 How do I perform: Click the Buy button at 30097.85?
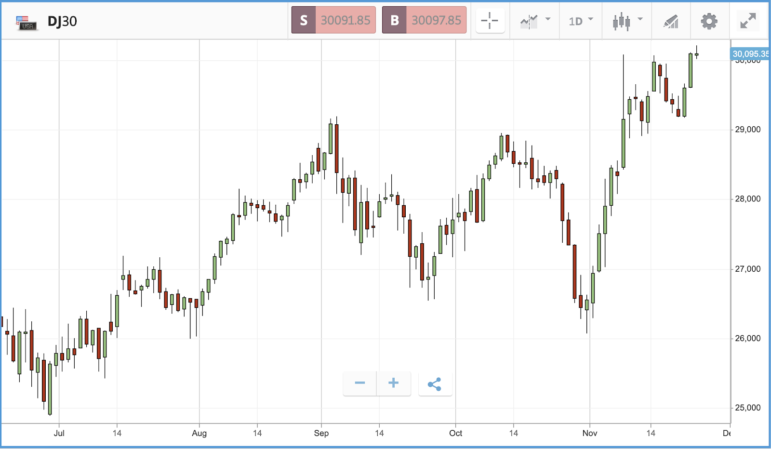point(424,20)
